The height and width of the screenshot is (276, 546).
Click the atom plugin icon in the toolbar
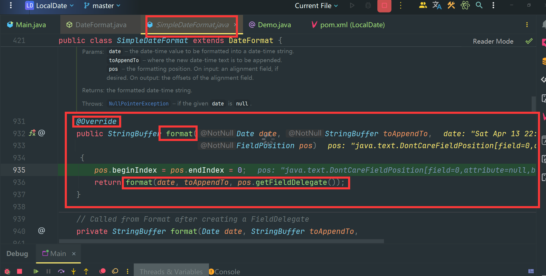tap(465, 5)
